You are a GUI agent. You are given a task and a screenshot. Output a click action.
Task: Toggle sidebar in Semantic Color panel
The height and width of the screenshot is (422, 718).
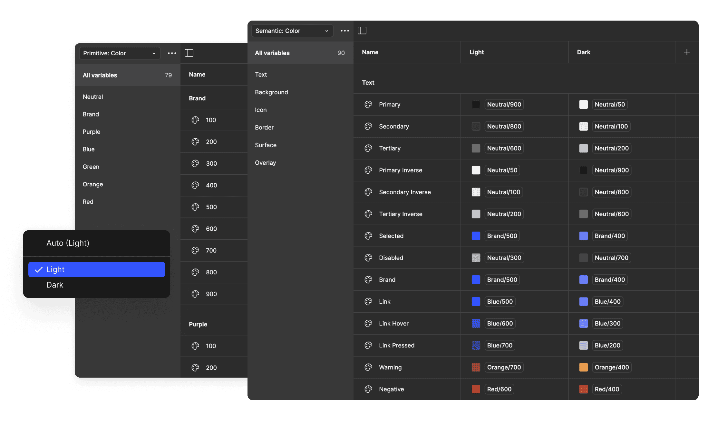pyautogui.click(x=362, y=31)
